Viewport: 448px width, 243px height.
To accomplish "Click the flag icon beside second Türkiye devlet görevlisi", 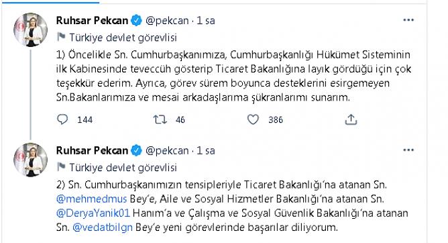I will click(61, 167).
